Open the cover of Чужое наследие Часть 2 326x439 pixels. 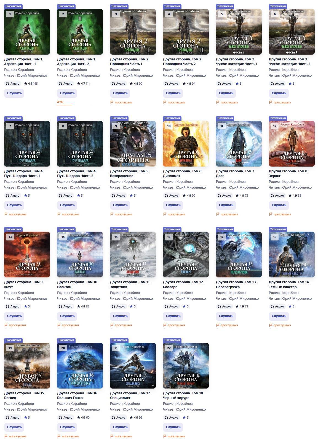[292, 32]
